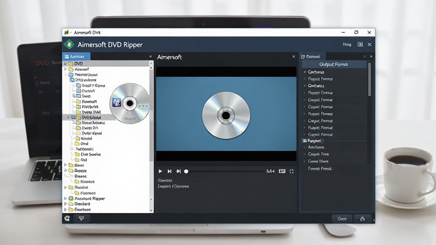Screen dimensions: 436x245
Task: Select the format tab on the right panel
Action: click(312, 57)
